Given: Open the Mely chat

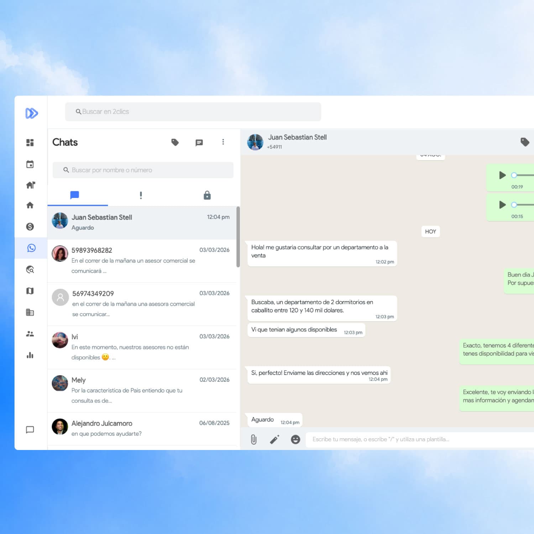Looking at the screenshot, I should click(142, 391).
